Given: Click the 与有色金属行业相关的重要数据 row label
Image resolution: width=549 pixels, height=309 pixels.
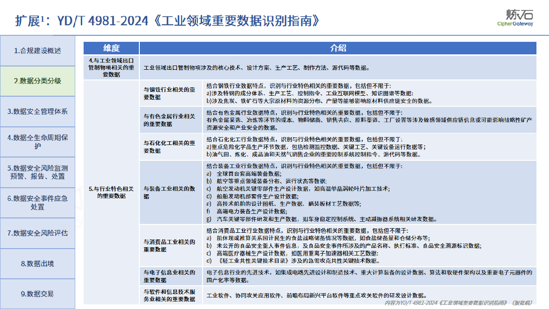Looking at the screenshot, I should pyautogui.click(x=169, y=120).
